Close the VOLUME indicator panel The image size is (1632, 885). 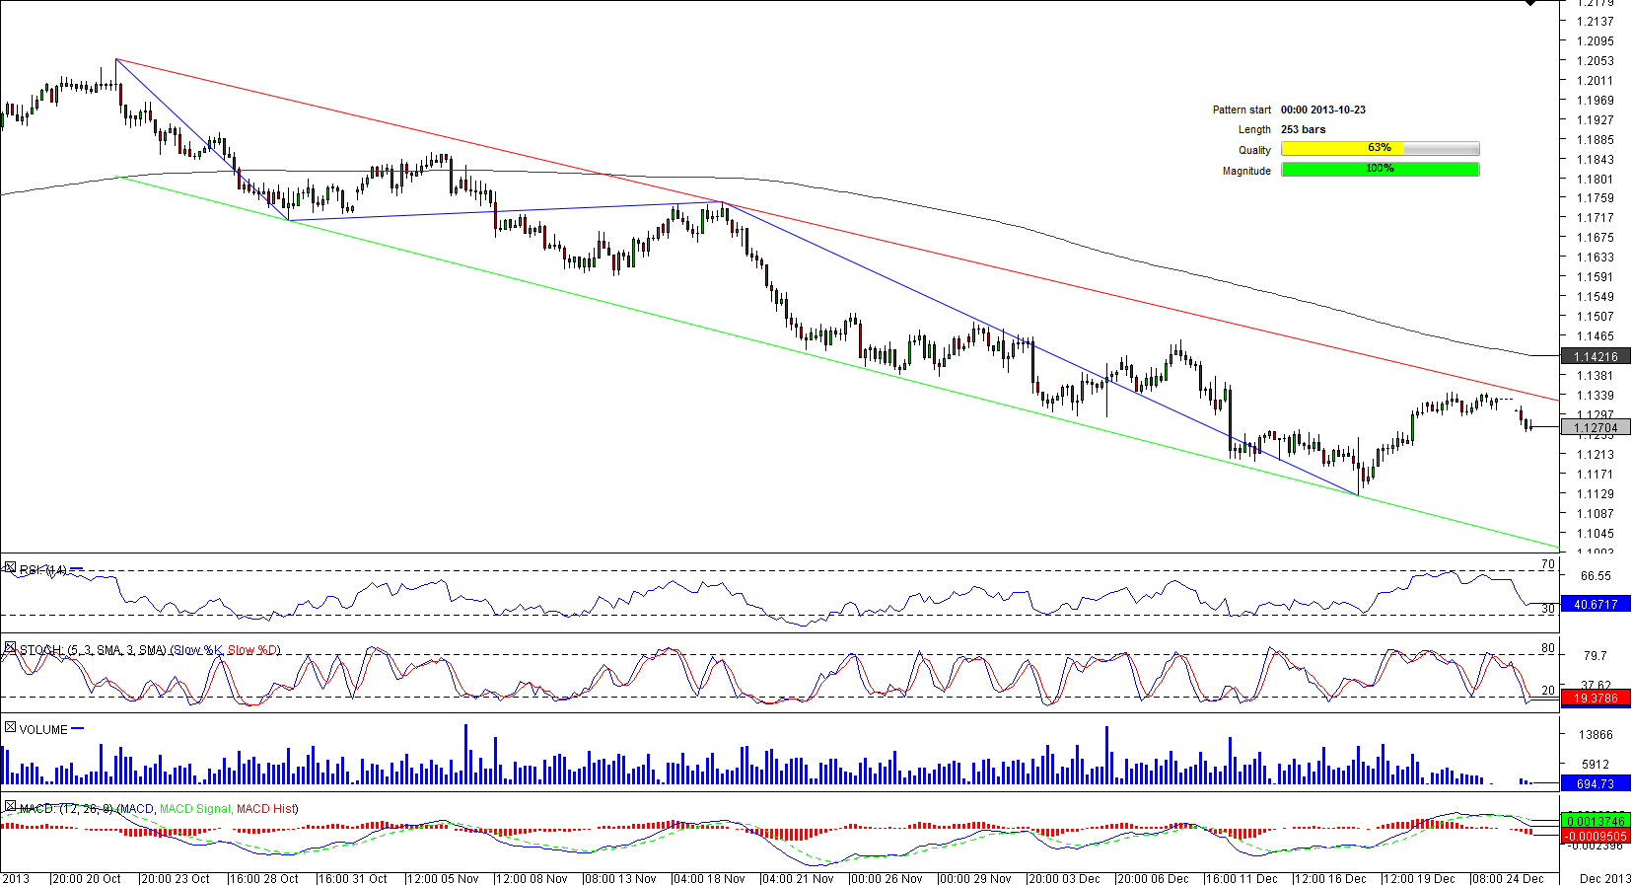tap(10, 728)
